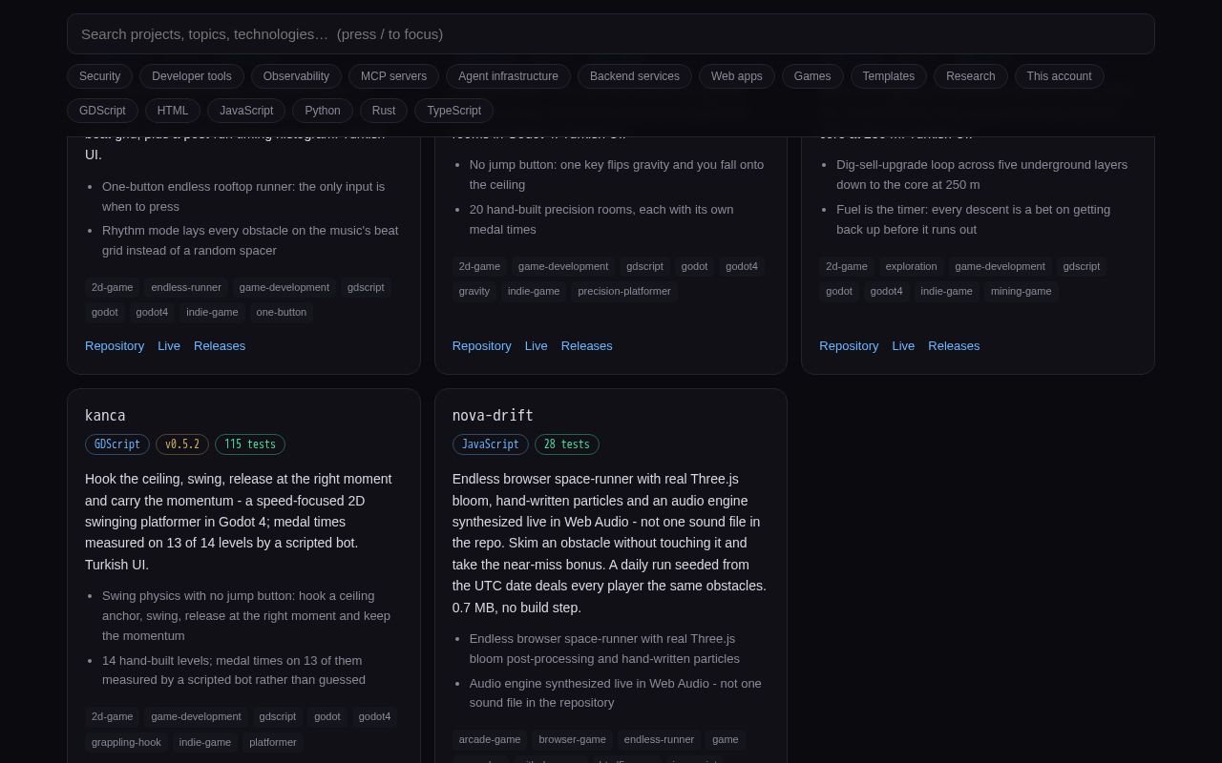Open Live link in gravity platformer card
This screenshot has height=763, width=1222.
pyautogui.click(x=537, y=346)
